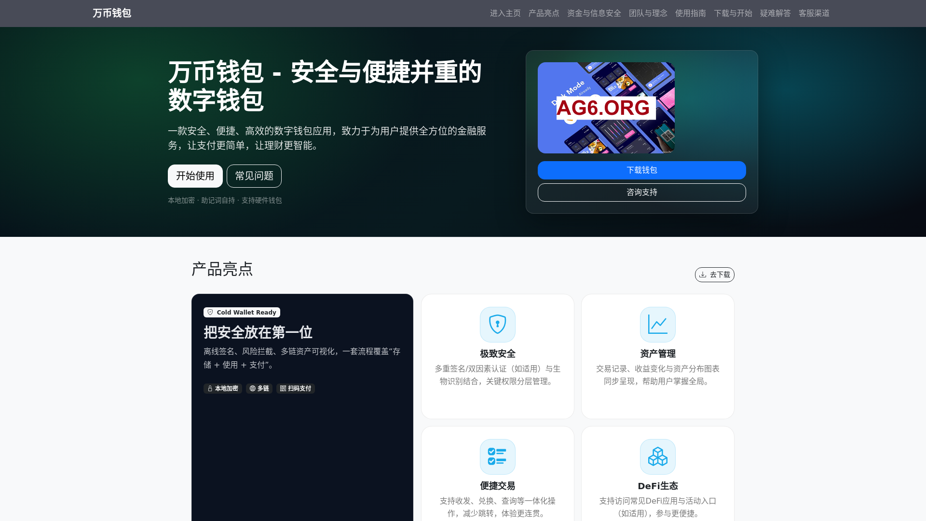926x521 pixels.
Task: Navigate to 下载与开始 section
Action: (733, 13)
